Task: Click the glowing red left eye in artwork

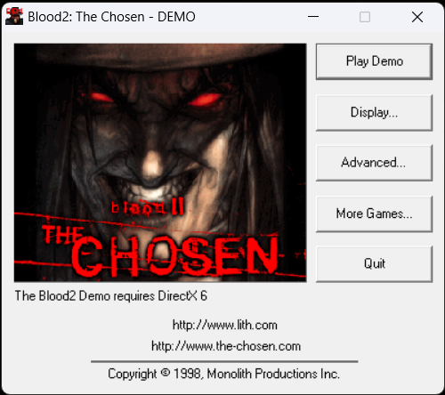Action: pyautogui.click(x=100, y=97)
